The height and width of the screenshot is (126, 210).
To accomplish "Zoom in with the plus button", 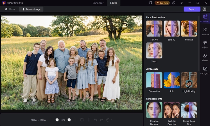I will click(69, 120).
